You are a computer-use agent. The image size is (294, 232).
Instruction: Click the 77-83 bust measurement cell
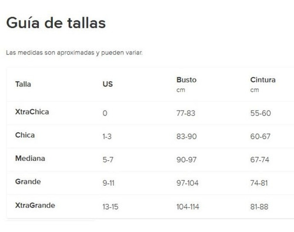(186, 113)
